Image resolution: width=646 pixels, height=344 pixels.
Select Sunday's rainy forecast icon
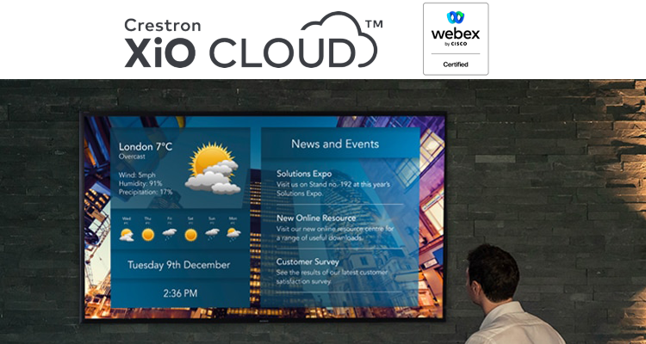click(212, 233)
